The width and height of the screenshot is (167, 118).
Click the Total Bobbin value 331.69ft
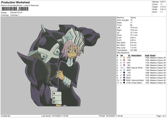pyautogui.click(x=133, y=50)
